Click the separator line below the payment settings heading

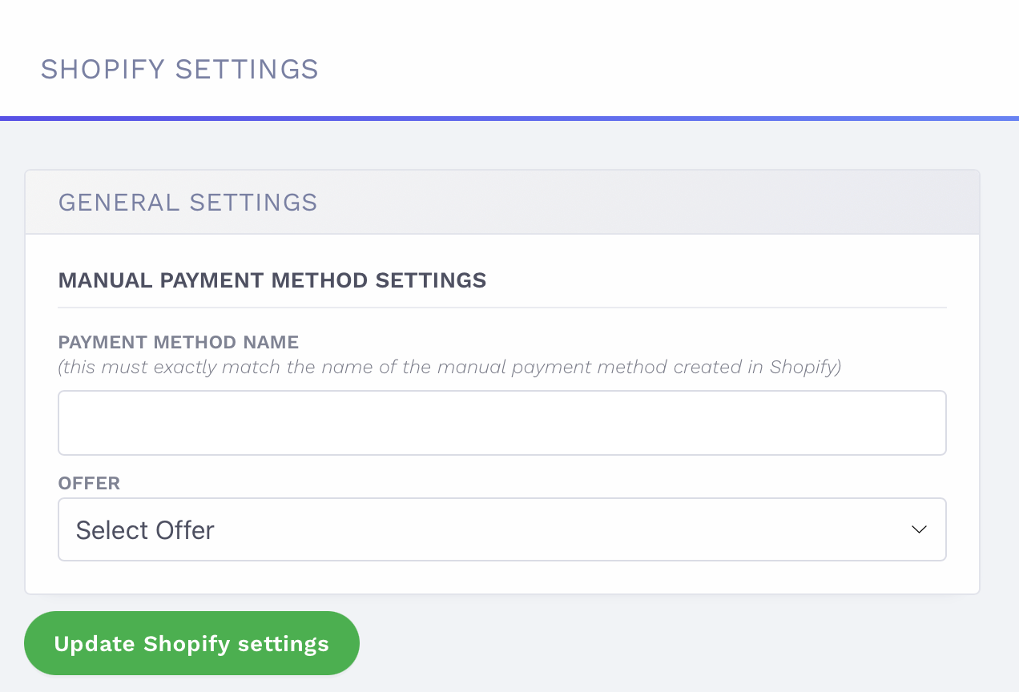pyautogui.click(x=502, y=305)
